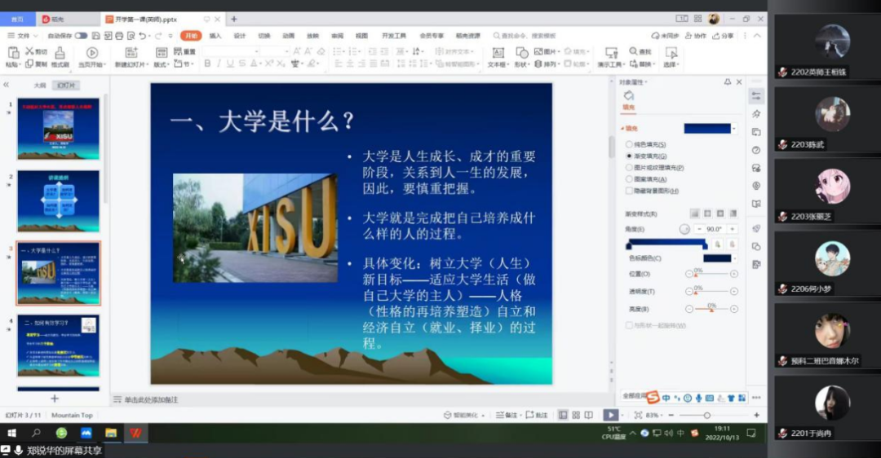Select the Solid fill (纯色填充) radio button
This screenshot has width=881, height=458.
629,144
